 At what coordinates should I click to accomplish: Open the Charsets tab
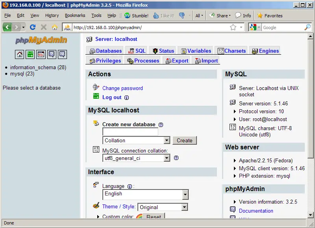[x=232, y=51]
